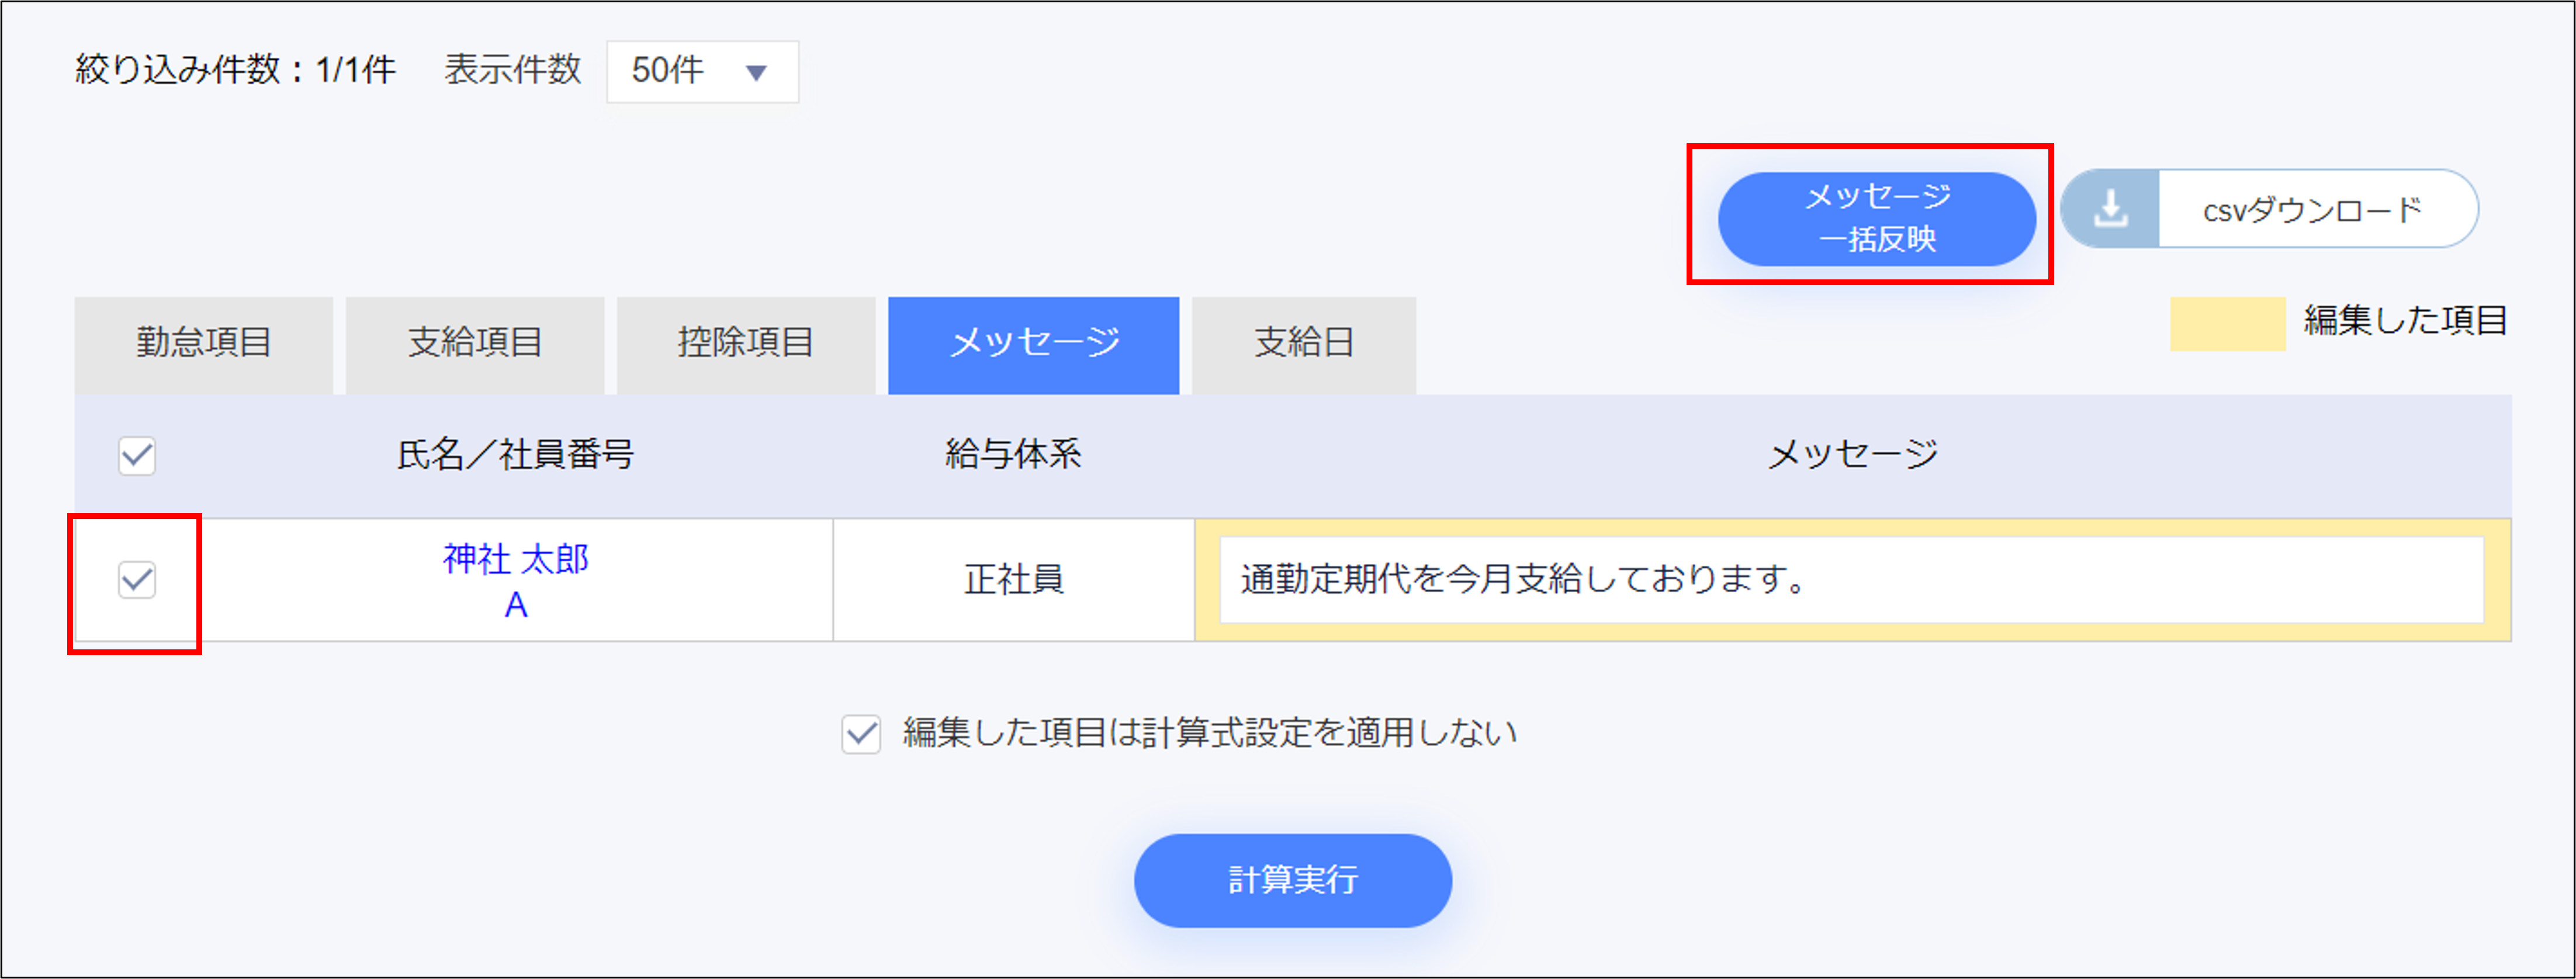This screenshot has height=979, width=2576.
Task: Toggle the select-all checkbox in table header
Action: 137,457
